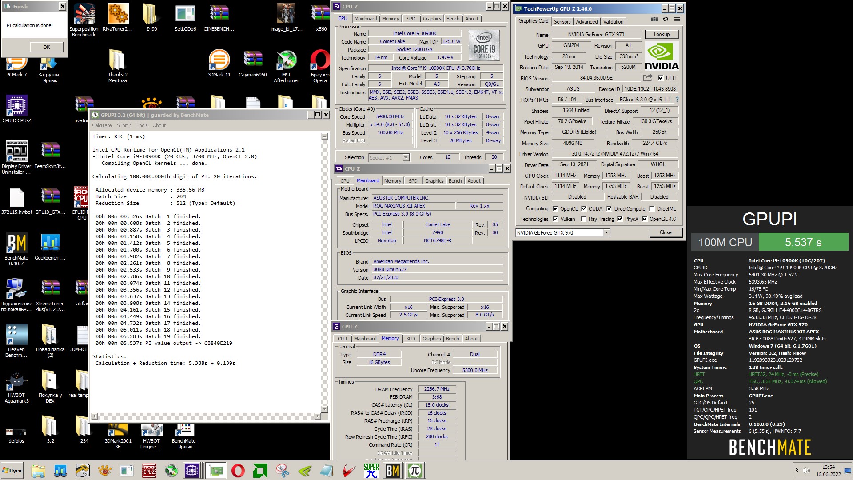Switch to the GPU-Z Validation tab
Screen dimensions: 853x480
pos(613,22)
